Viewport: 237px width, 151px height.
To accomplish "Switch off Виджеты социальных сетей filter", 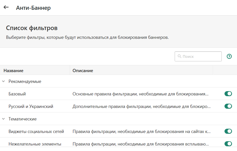I will [228, 131].
